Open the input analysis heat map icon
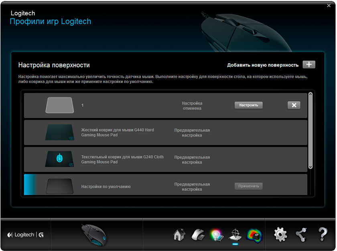The height and width of the screenshot is (251, 337). pos(254,235)
